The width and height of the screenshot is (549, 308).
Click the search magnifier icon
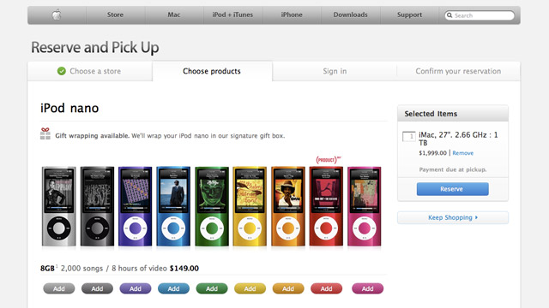point(449,15)
